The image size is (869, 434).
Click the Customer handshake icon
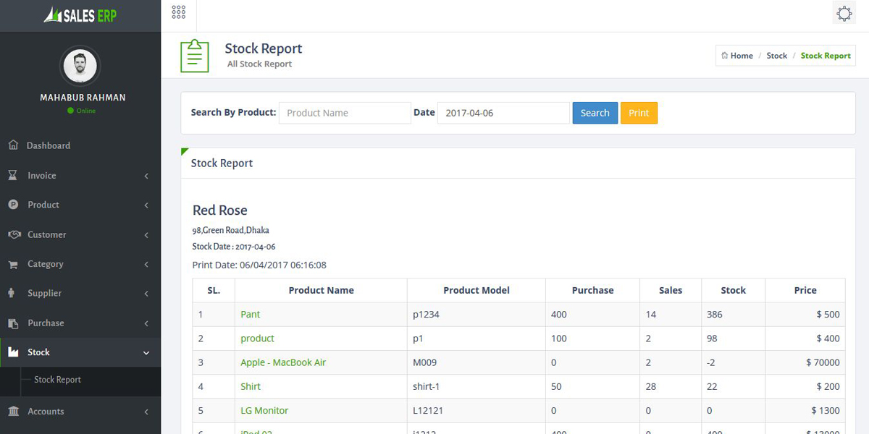coord(13,234)
